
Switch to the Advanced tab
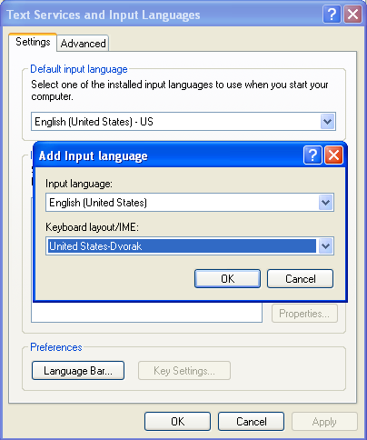(x=83, y=44)
